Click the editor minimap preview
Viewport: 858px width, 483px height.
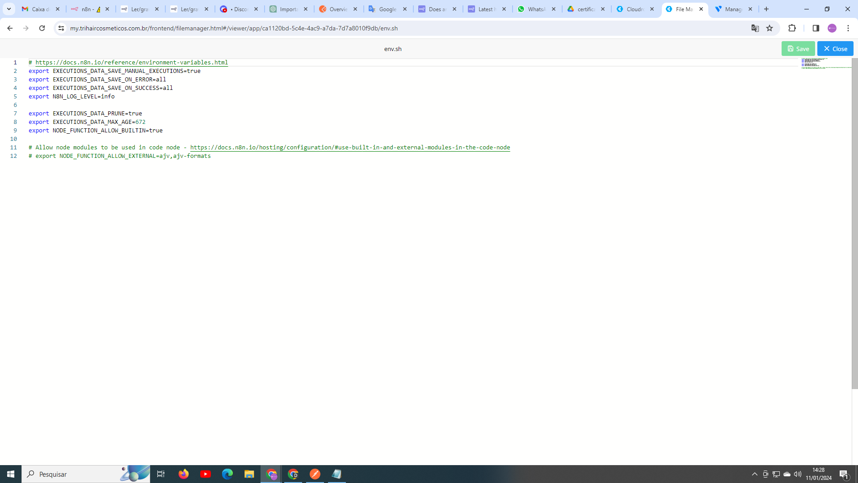click(x=826, y=64)
